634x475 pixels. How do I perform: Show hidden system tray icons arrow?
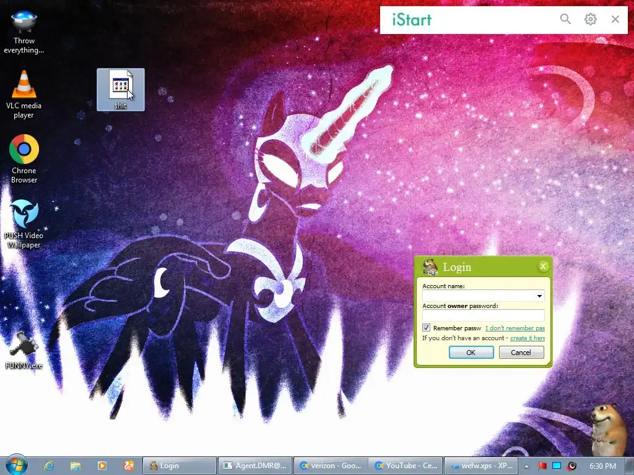[x=526, y=466]
